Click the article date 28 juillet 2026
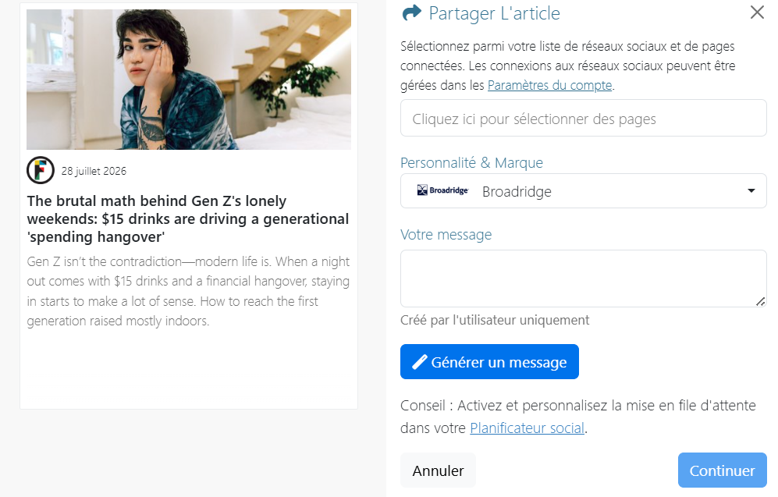 point(94,171)
